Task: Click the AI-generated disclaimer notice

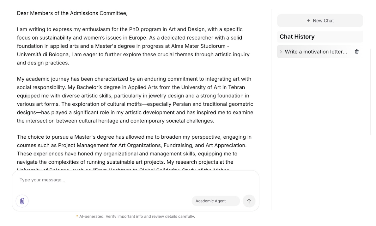Action: point(137,216)
